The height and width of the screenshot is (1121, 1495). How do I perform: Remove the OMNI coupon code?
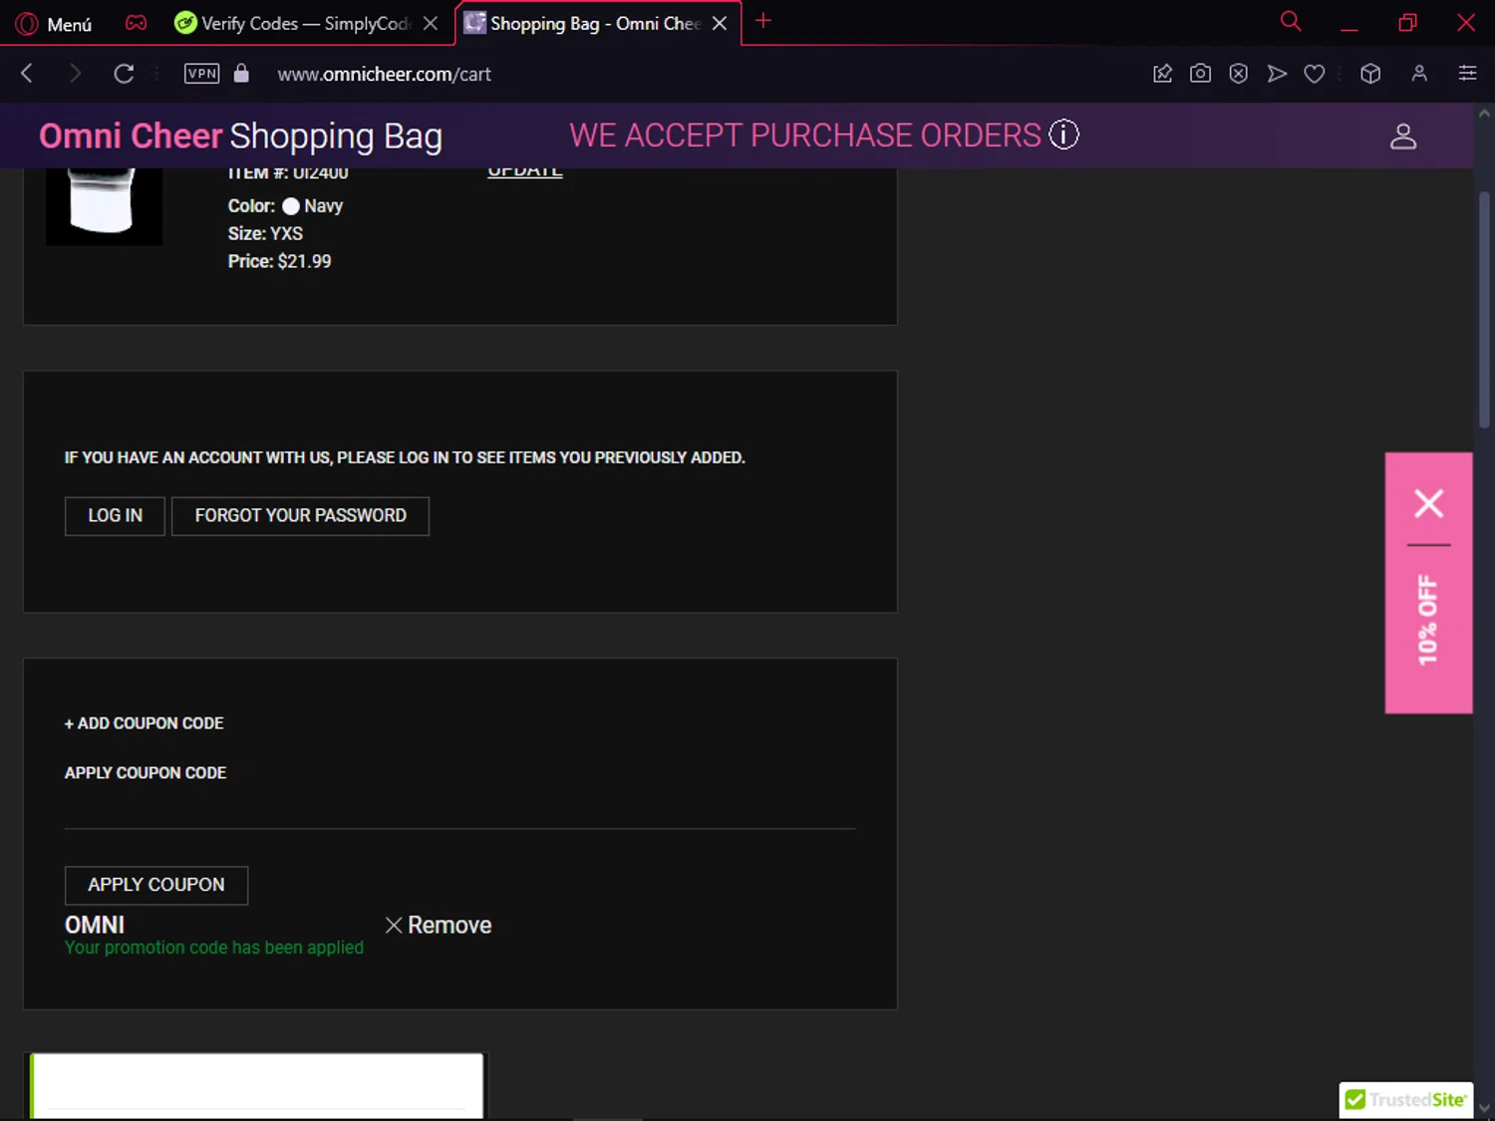[439, 926]
